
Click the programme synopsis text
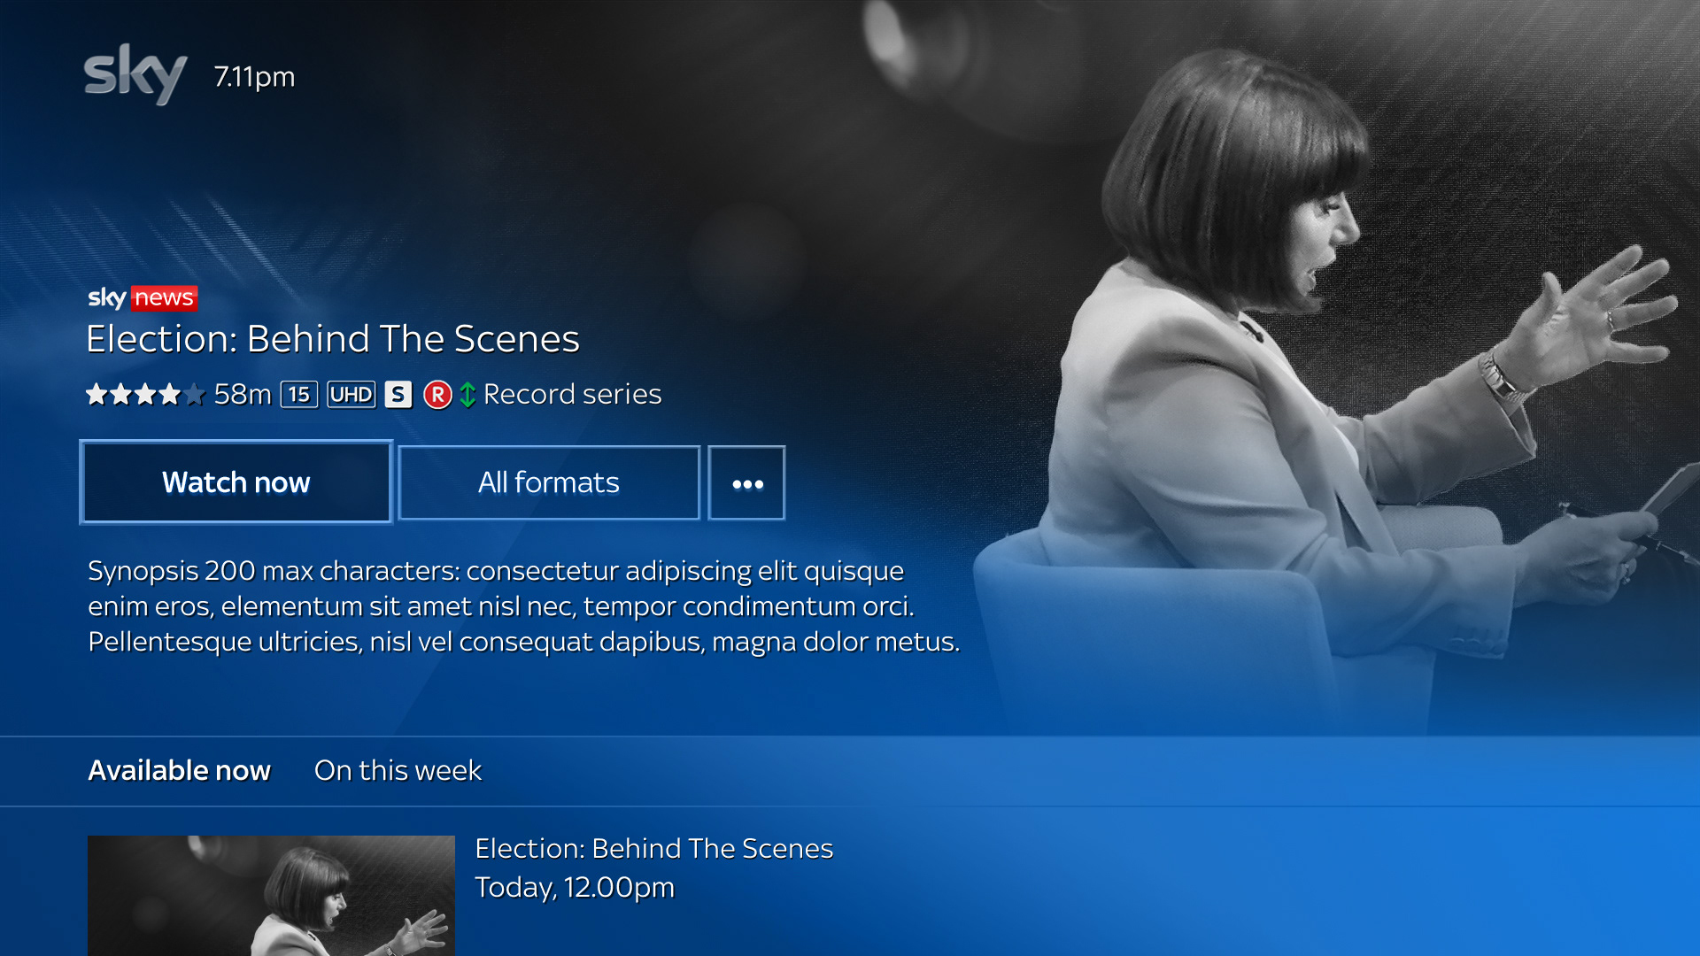pos(524,606)
